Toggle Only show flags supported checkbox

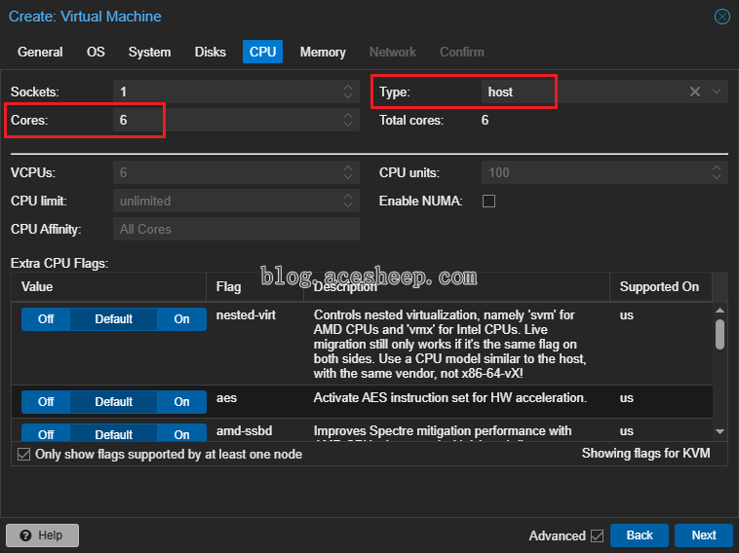coord(24,454)
